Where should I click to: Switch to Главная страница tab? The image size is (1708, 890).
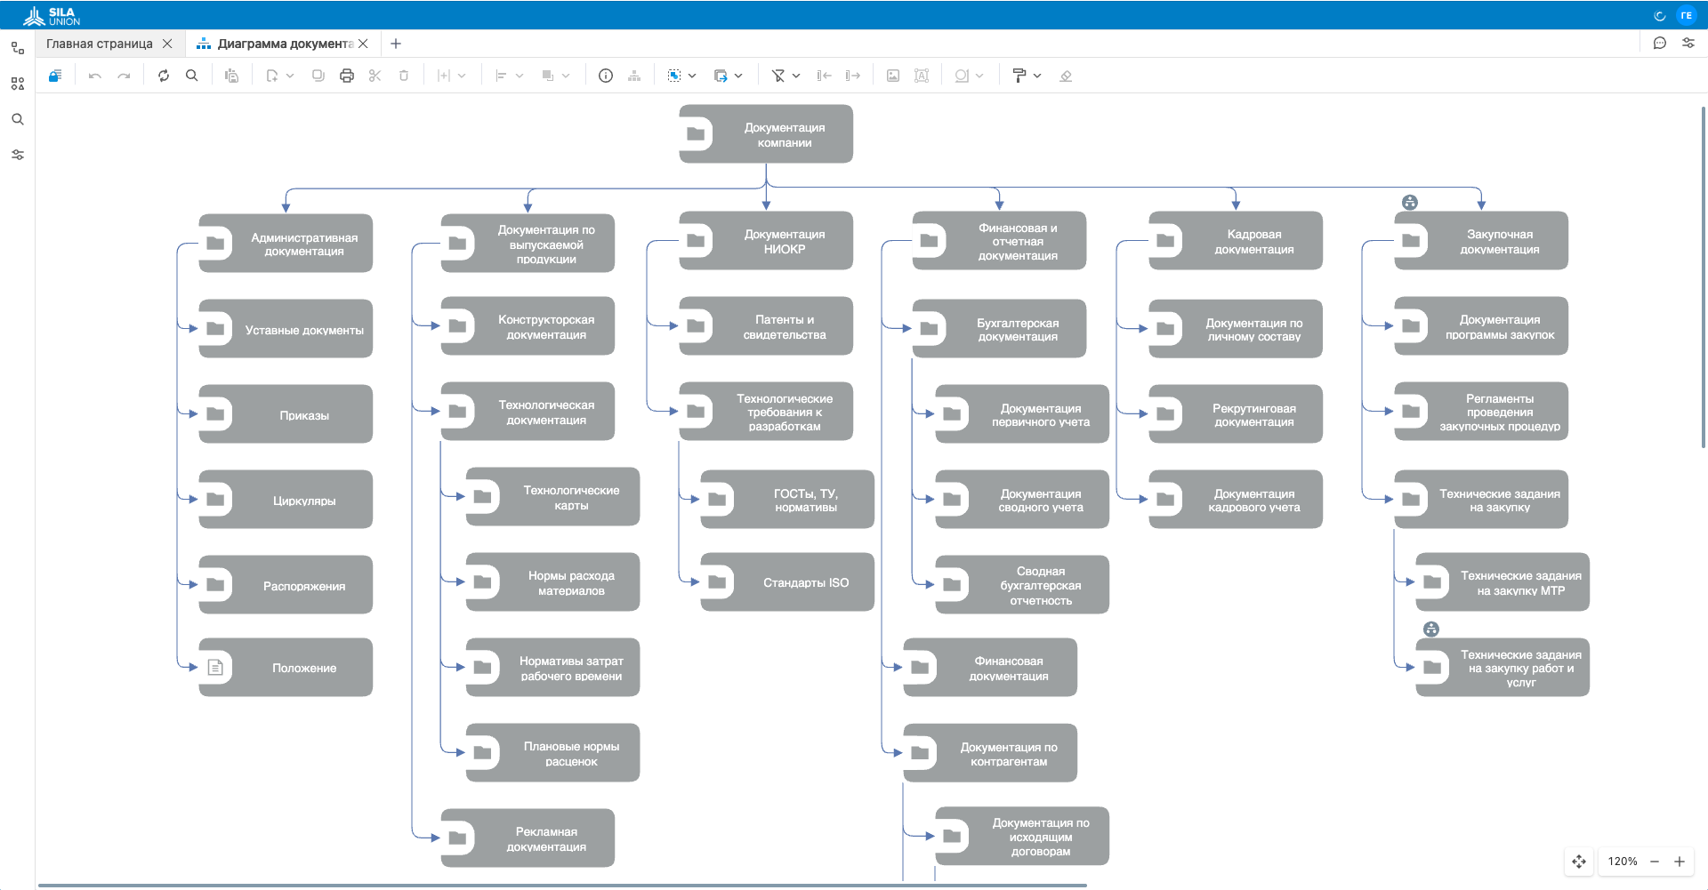(100, 44)
